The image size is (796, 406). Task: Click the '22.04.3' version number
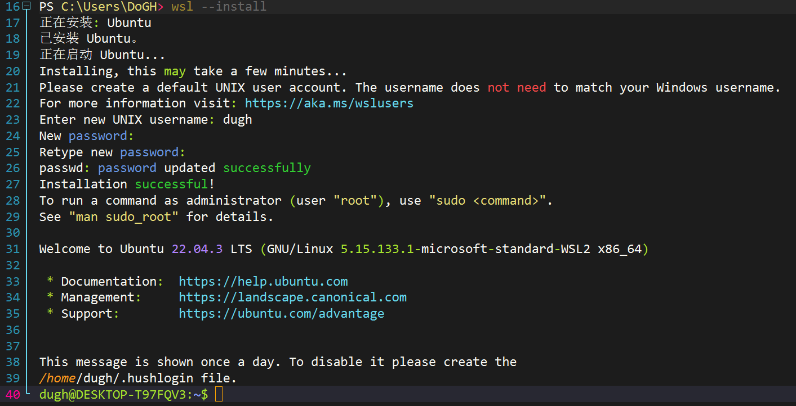tap(197, 249)
